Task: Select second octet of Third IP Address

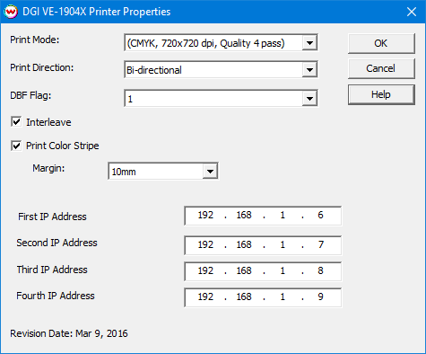Action: click(x=244, y=270)
